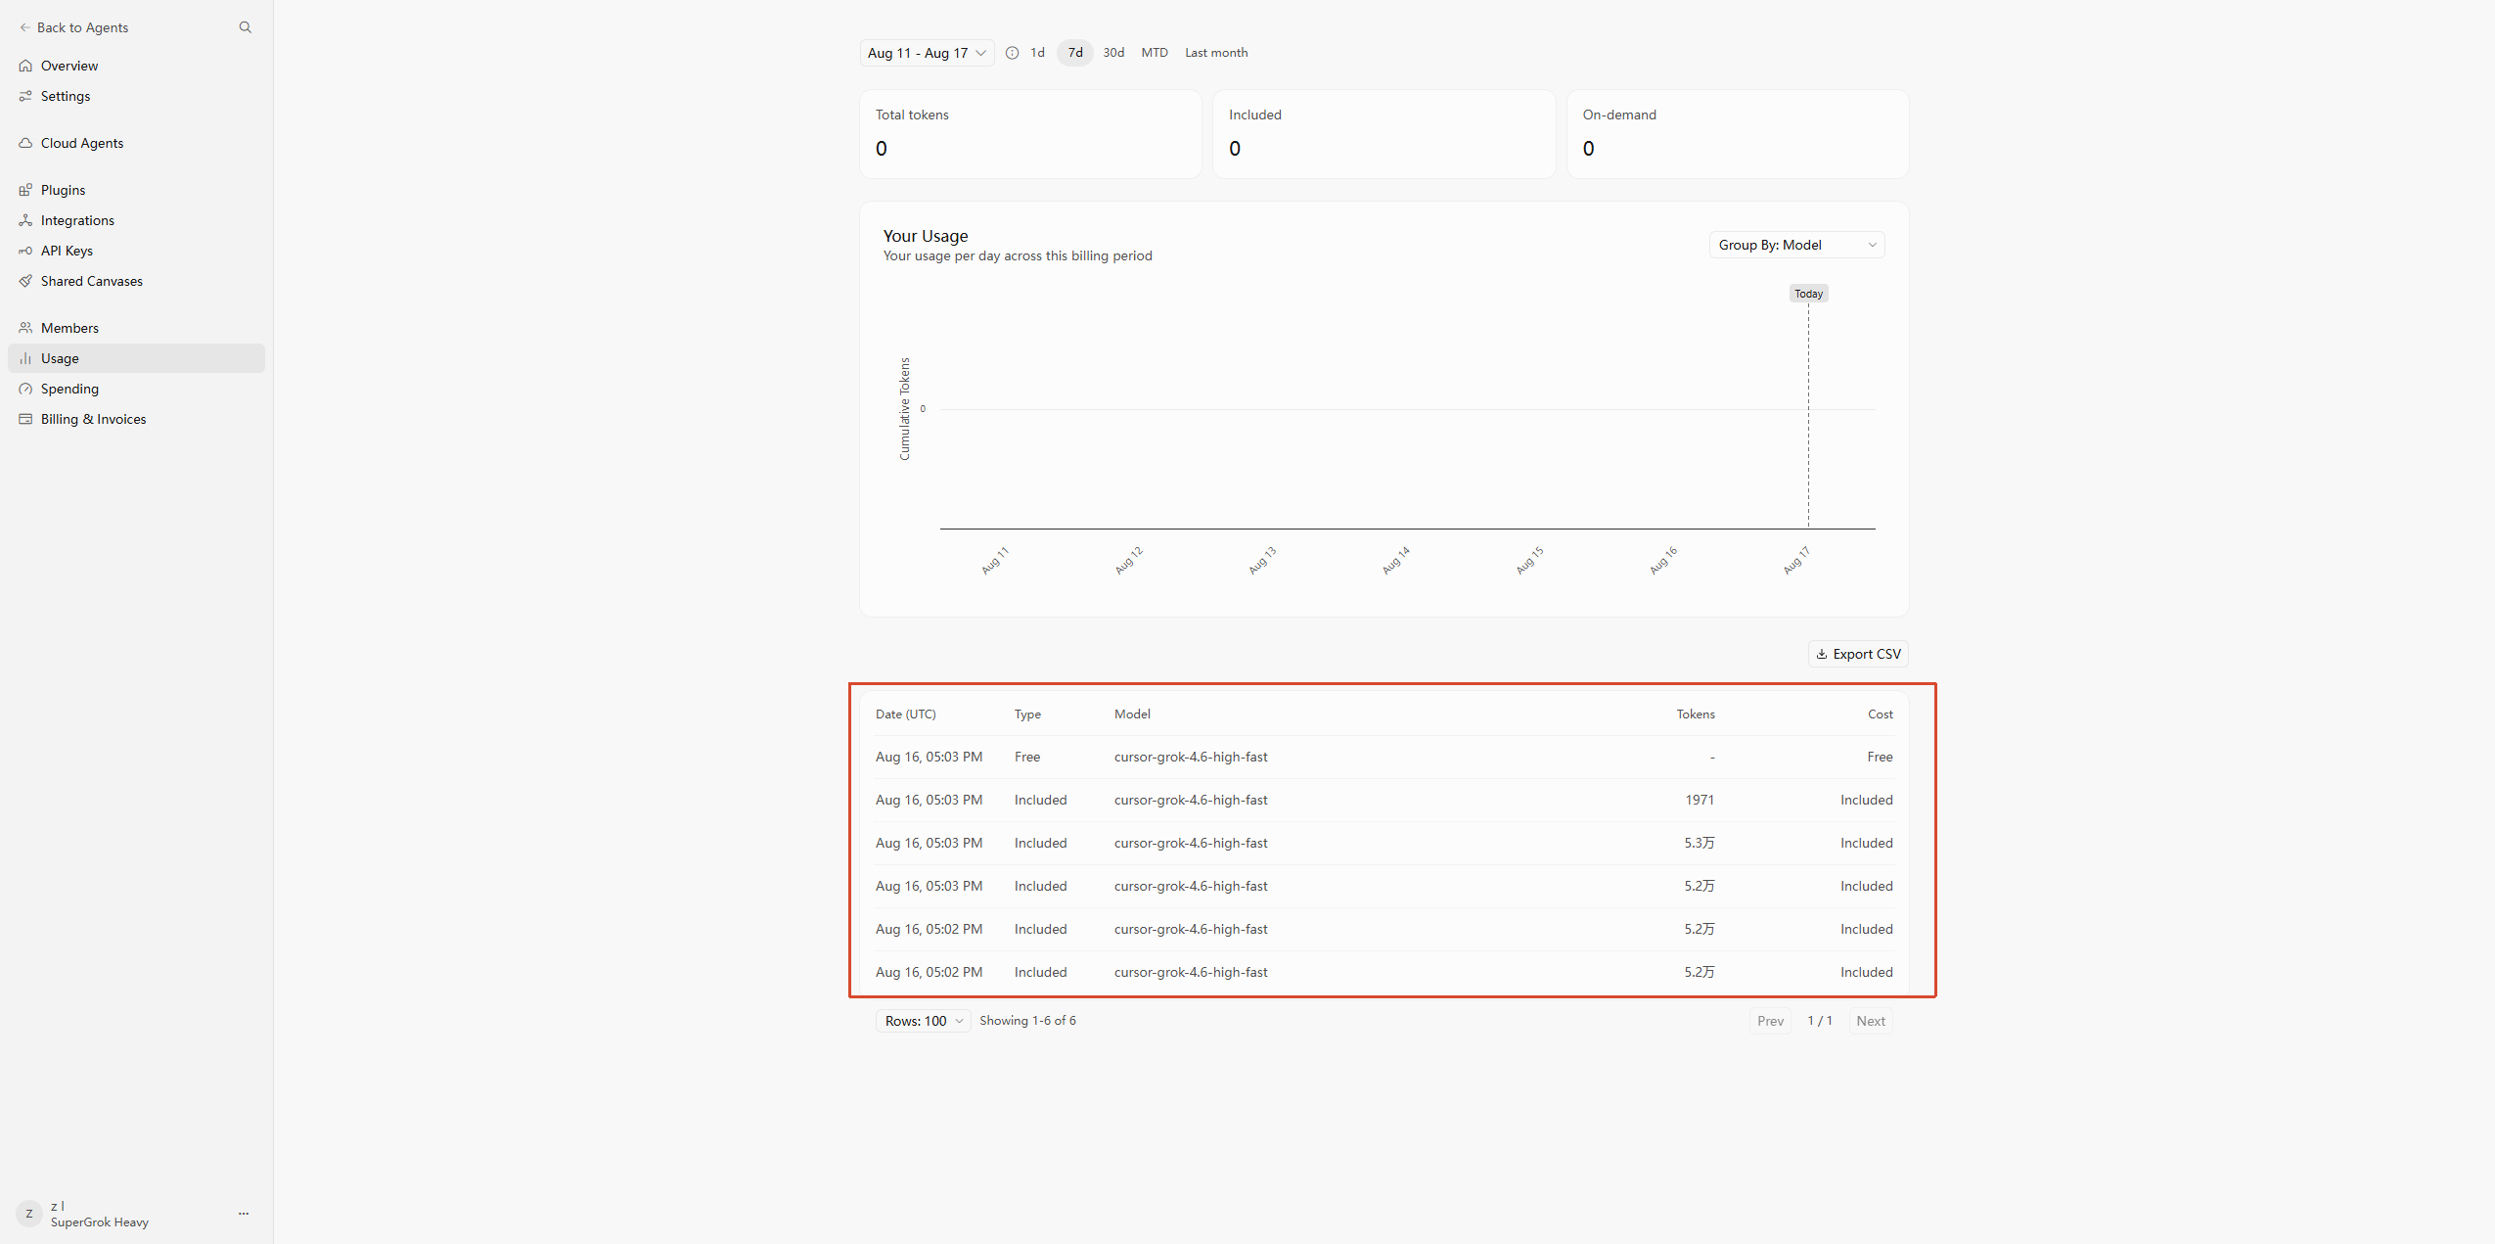Viewport: 2495px width, 1244px height.
Task: Open the Integrations section
Action: tap(136, 220)
